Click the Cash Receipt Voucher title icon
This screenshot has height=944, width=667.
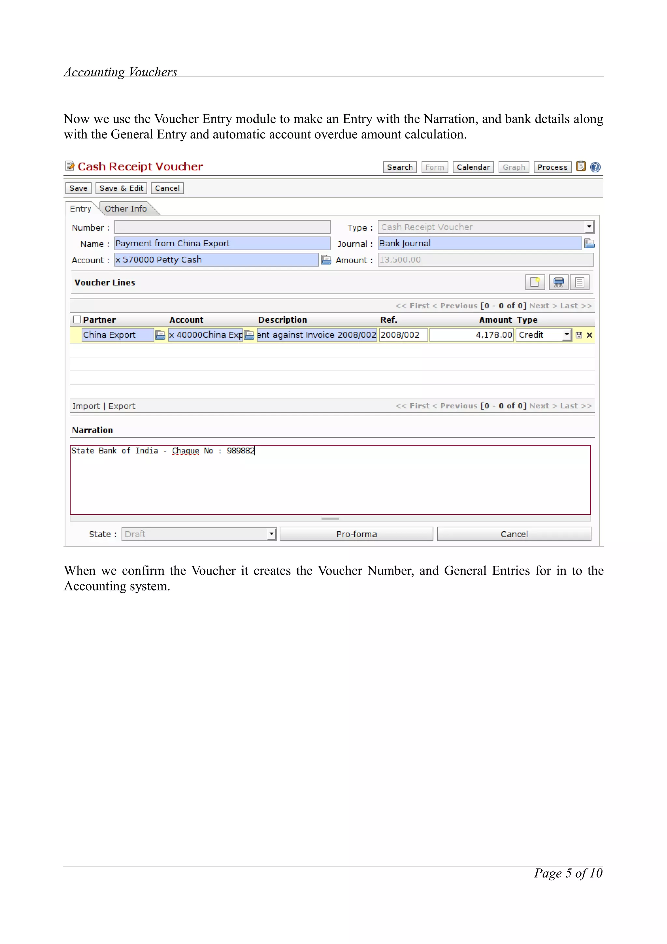pos(70,166)
